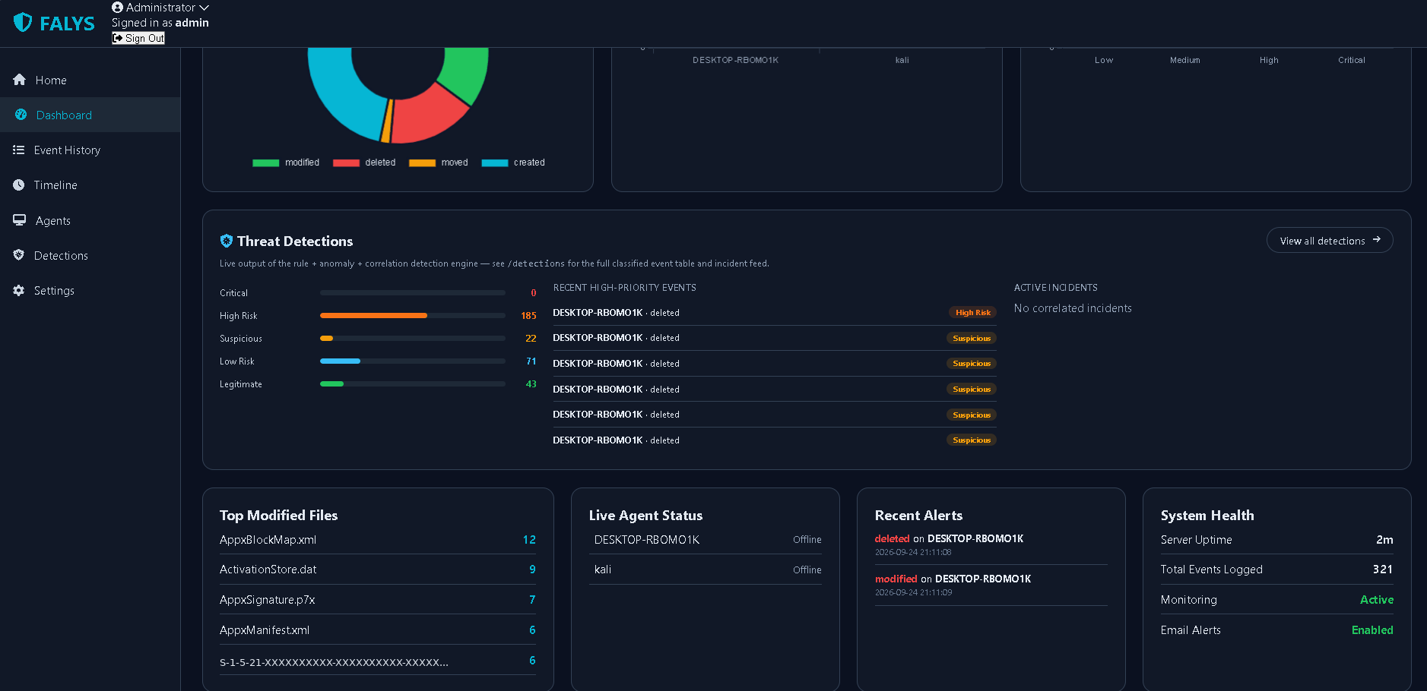
Task: Open the Agents page
Action: [90, 220]
